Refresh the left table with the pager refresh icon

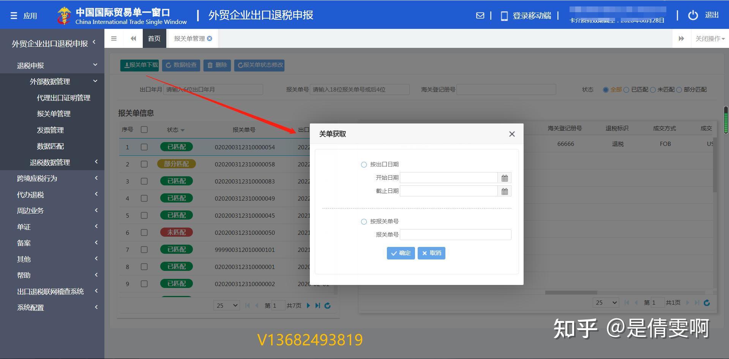[328, 305]
